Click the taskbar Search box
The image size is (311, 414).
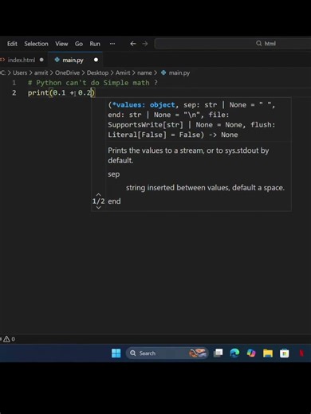[167, 353]
